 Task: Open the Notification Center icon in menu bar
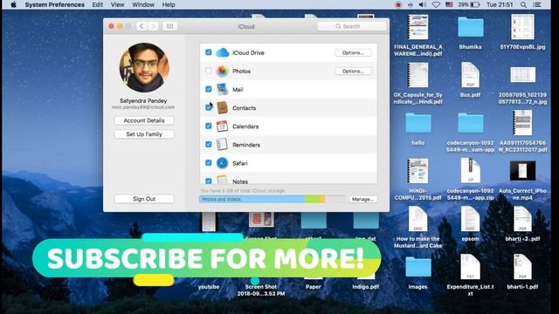[x=537, y=4]
